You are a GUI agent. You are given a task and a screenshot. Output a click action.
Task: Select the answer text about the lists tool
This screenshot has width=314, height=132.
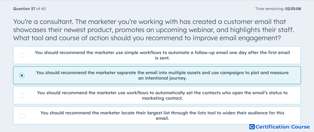click(x=162, y=116)
